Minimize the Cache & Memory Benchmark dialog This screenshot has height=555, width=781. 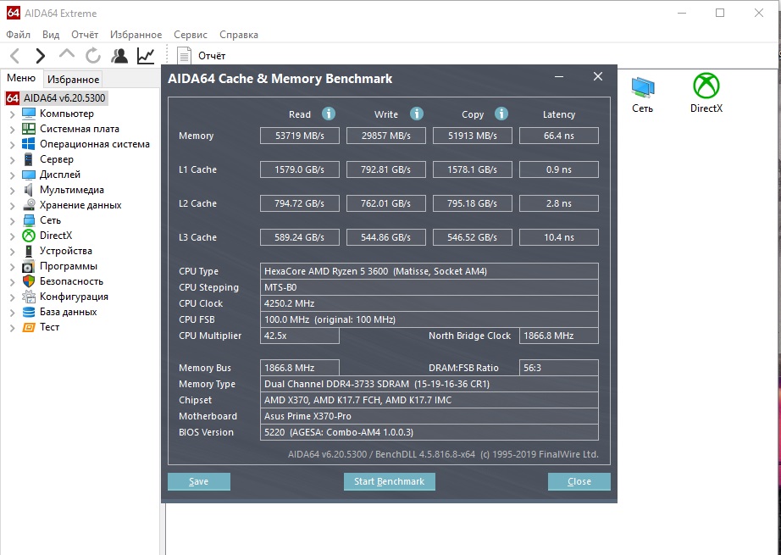559,77
